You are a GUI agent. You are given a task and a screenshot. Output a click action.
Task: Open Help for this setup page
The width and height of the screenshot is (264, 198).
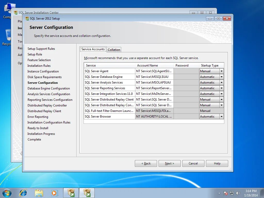pyautogui.click(x=217, y=163)
